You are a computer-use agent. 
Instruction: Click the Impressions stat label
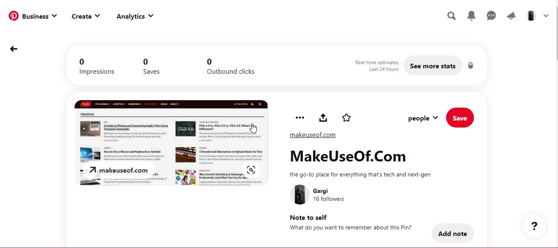97,72
